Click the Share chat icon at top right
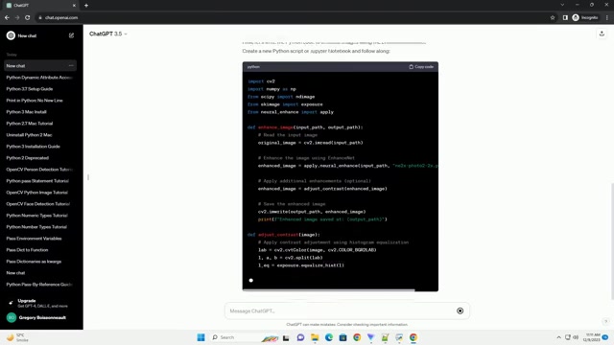614x345 pixels. (602, 34)
